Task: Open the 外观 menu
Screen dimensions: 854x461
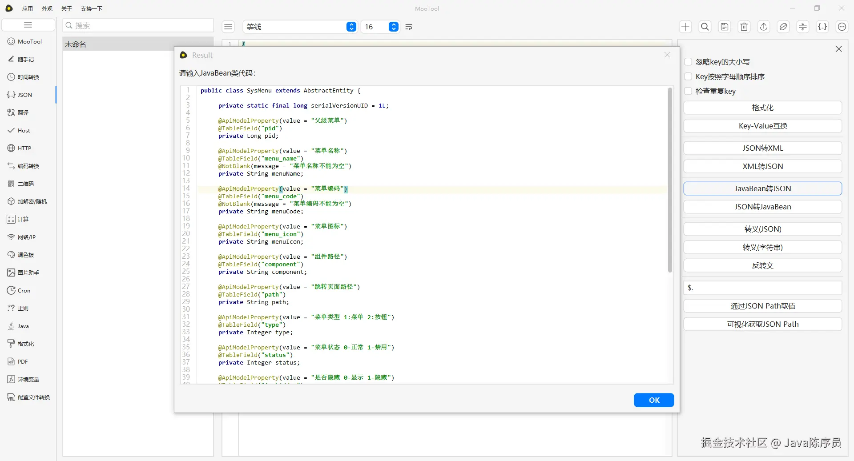Action: [47, 8]
